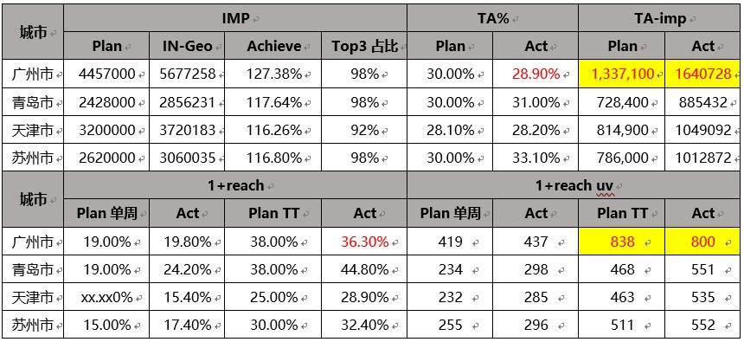Select the 5677258 IN-Geo value for 广州市

click(x=187, y=74)
